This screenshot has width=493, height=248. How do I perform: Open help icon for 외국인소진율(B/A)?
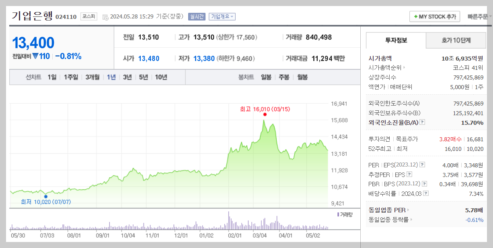point(423,123)
